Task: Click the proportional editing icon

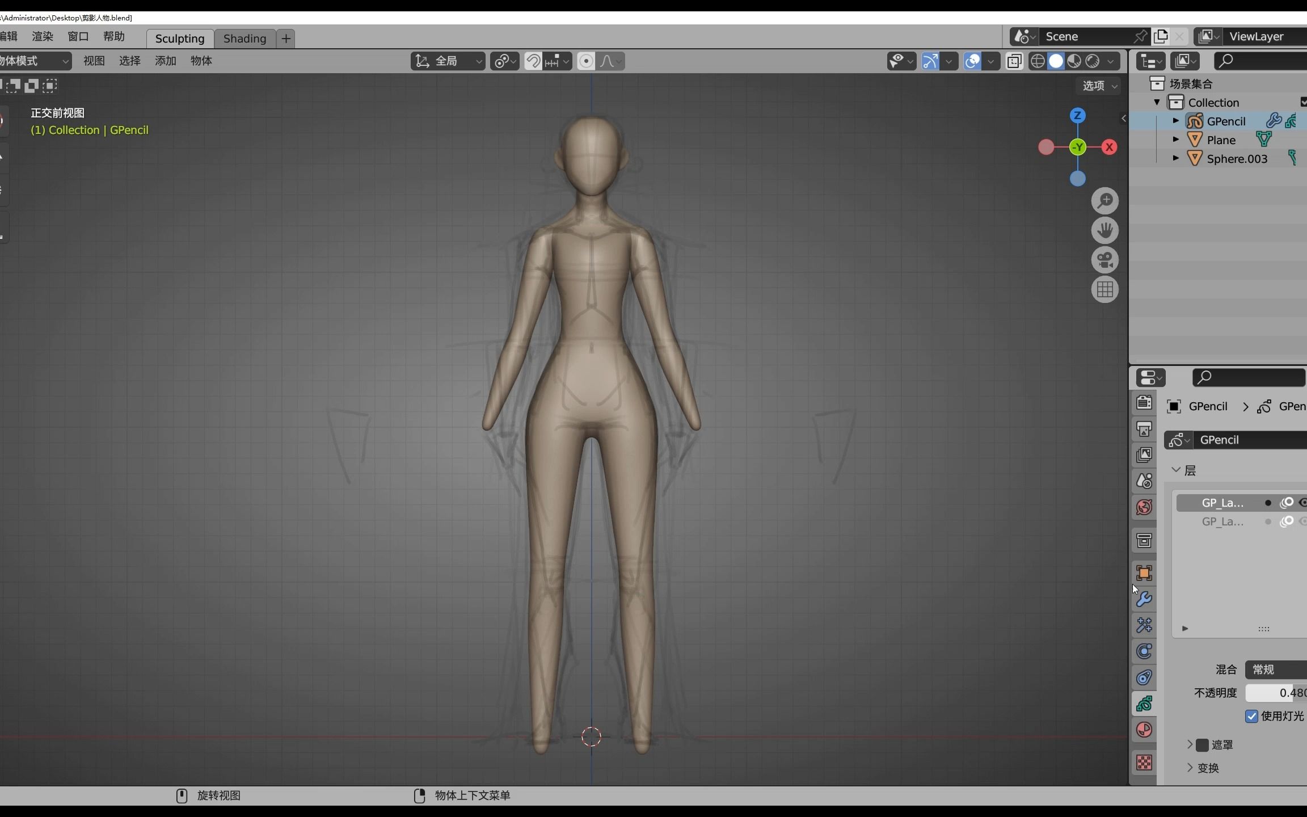Action: (x=585, y=60)
